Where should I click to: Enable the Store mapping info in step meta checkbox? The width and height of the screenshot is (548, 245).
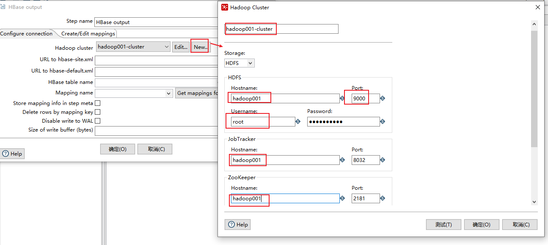97,103
